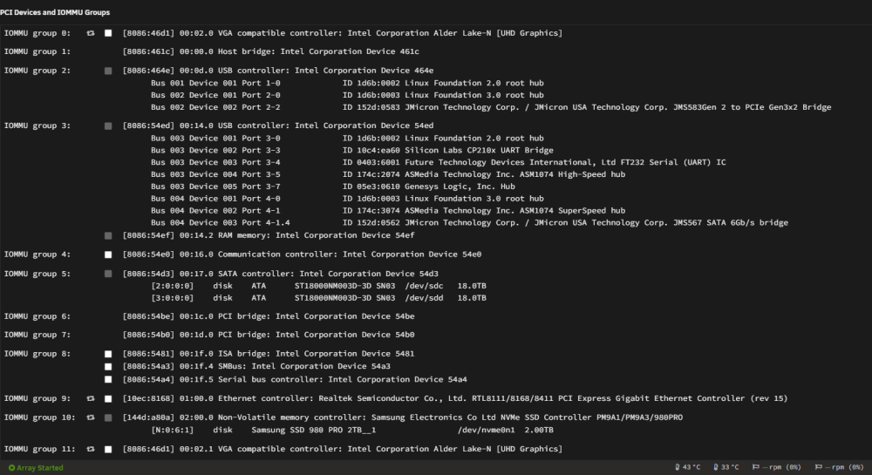Toggle the Serial bus controller 54a4 checkbox
872x475 pixels.
point(108,379)
